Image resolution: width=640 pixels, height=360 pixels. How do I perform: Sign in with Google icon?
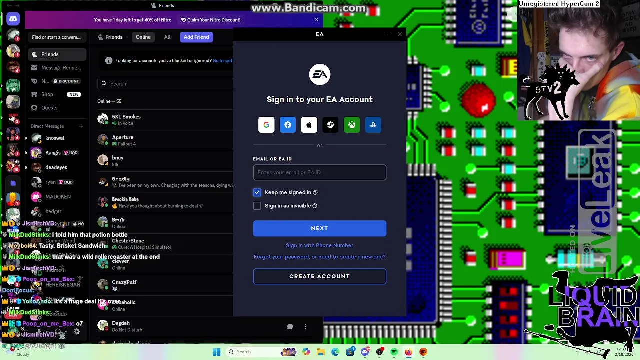(x=266, y=125)
